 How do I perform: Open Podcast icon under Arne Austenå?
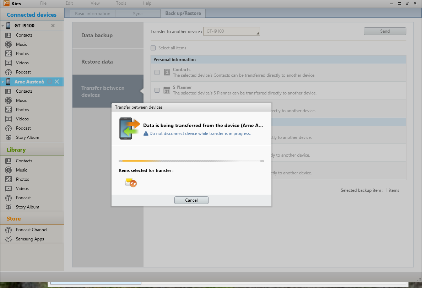coord(9,128)
